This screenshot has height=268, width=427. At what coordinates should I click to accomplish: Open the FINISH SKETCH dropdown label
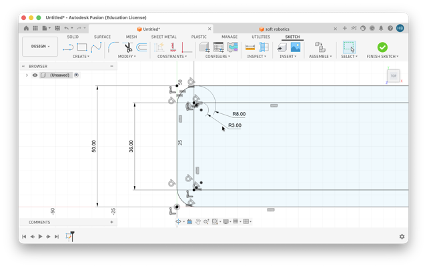(382, 56)
